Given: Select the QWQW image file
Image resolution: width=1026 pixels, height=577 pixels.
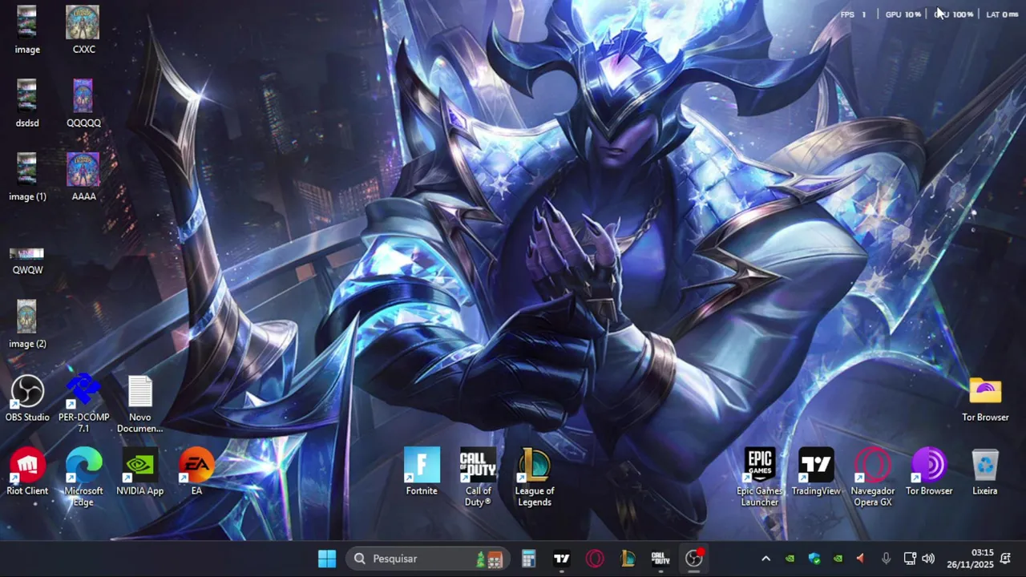Looking at the screenshot, I should click(27, 260).
